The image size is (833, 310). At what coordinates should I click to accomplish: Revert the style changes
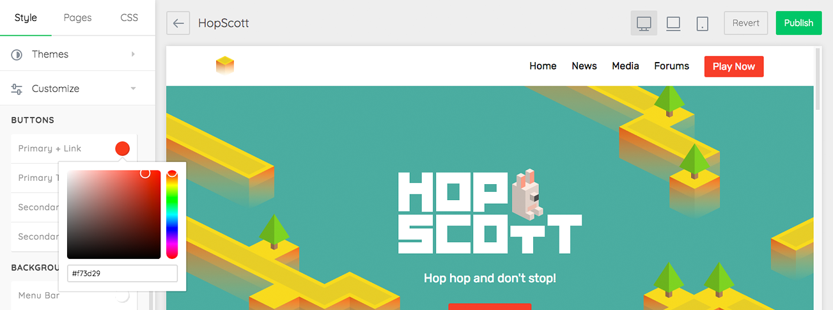pos(745,23)
